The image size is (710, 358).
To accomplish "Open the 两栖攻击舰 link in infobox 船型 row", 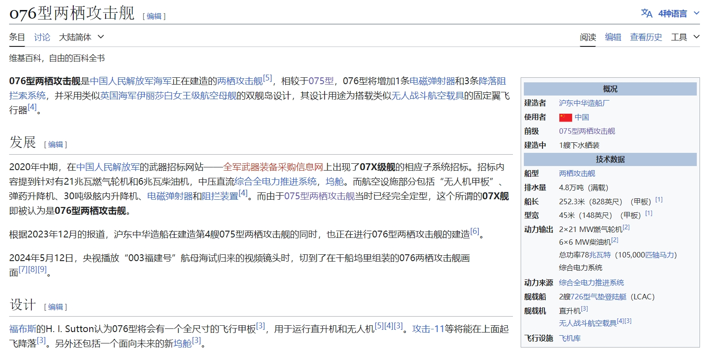I will pos(577,174).
